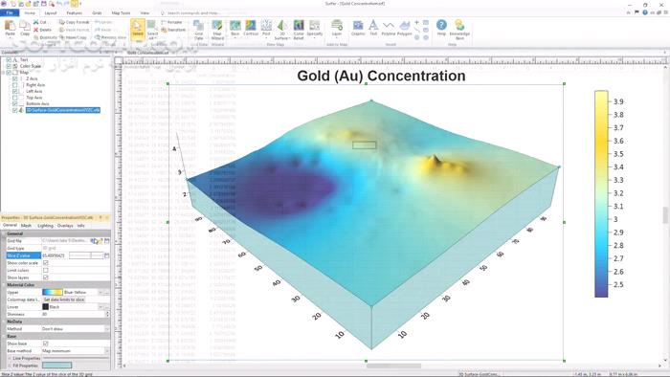This screenshot has width=670, height=377.
Task: Expand the Line Properties section
Action: [x=10, y=358]
